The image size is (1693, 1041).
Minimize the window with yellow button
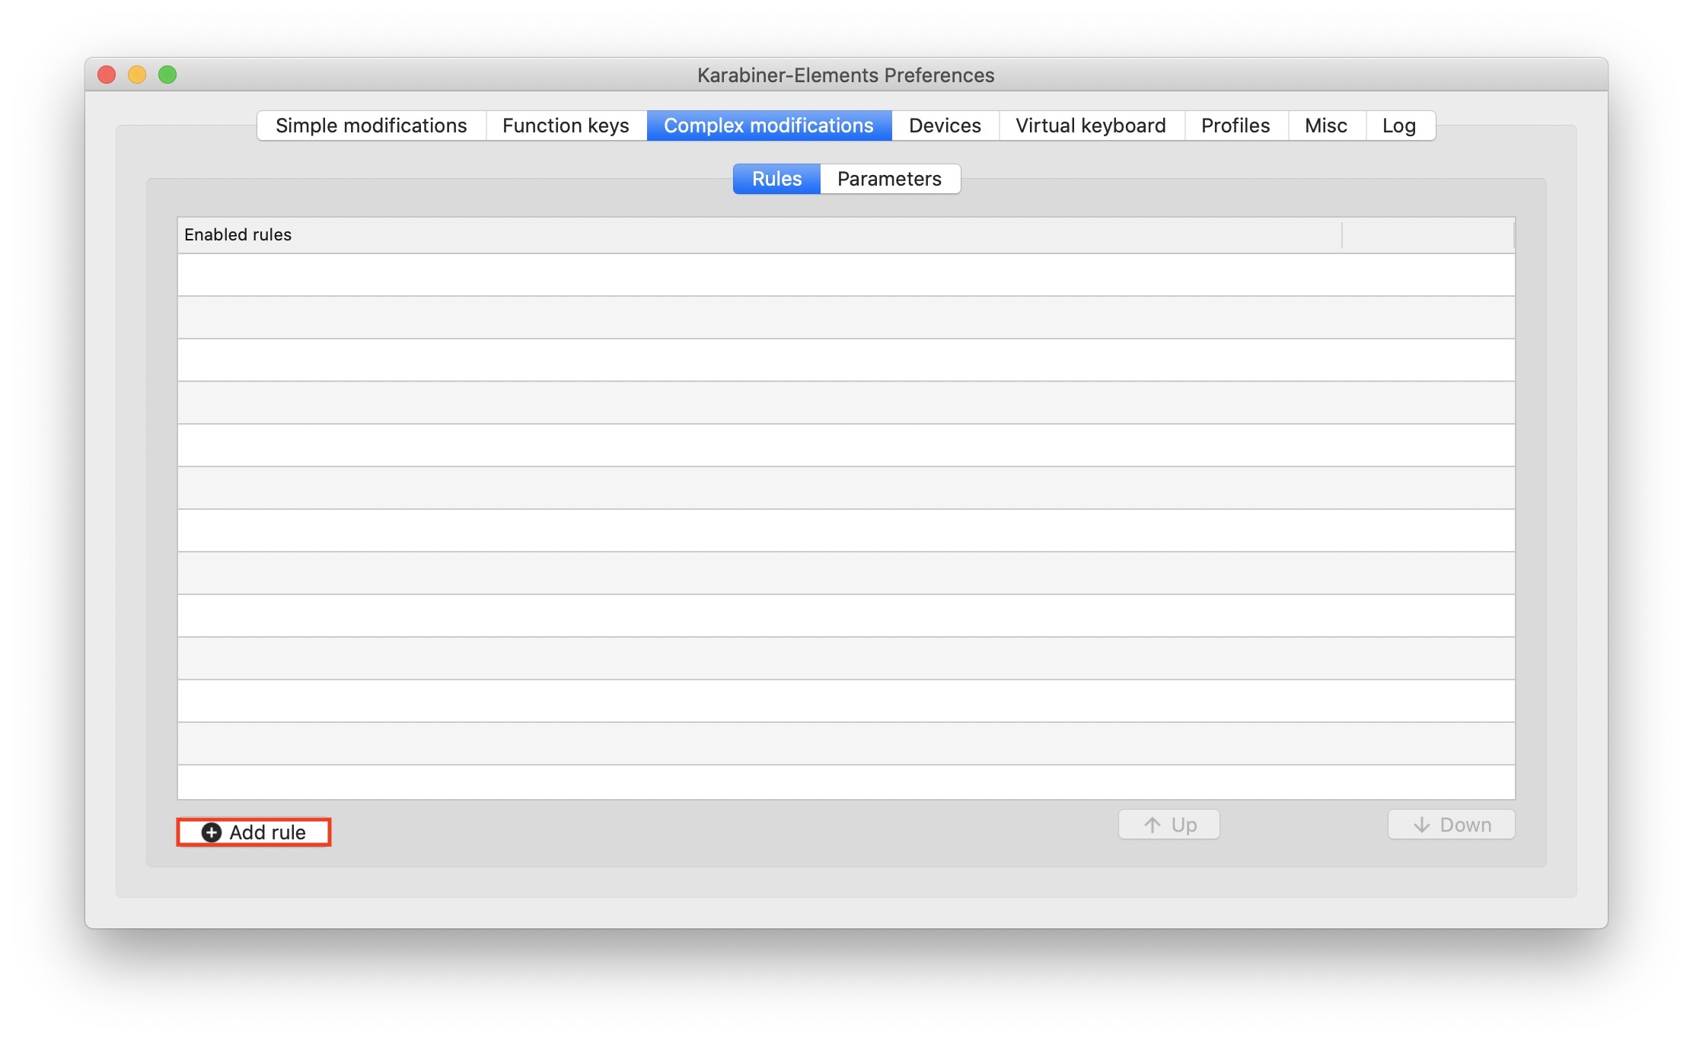point(137,75)
